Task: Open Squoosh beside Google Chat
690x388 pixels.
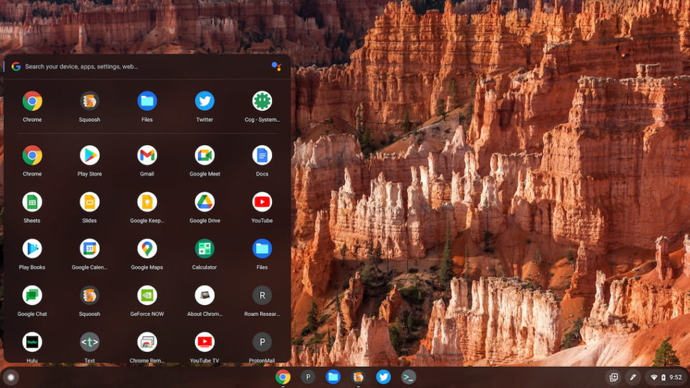Action: tap(90, 295)
